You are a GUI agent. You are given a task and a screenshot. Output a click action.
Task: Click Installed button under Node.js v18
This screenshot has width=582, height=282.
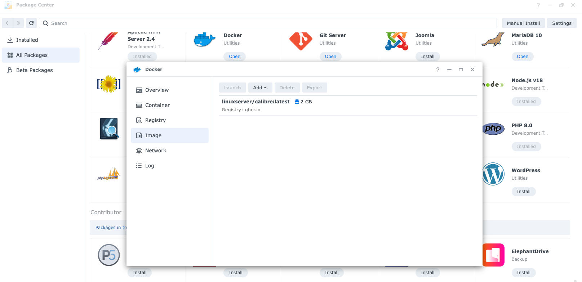tap(526, 102)
